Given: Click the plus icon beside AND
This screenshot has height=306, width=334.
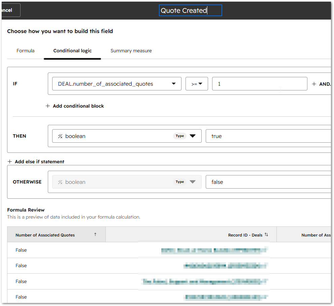Looking at the screenshot, I should pos(314,84).
